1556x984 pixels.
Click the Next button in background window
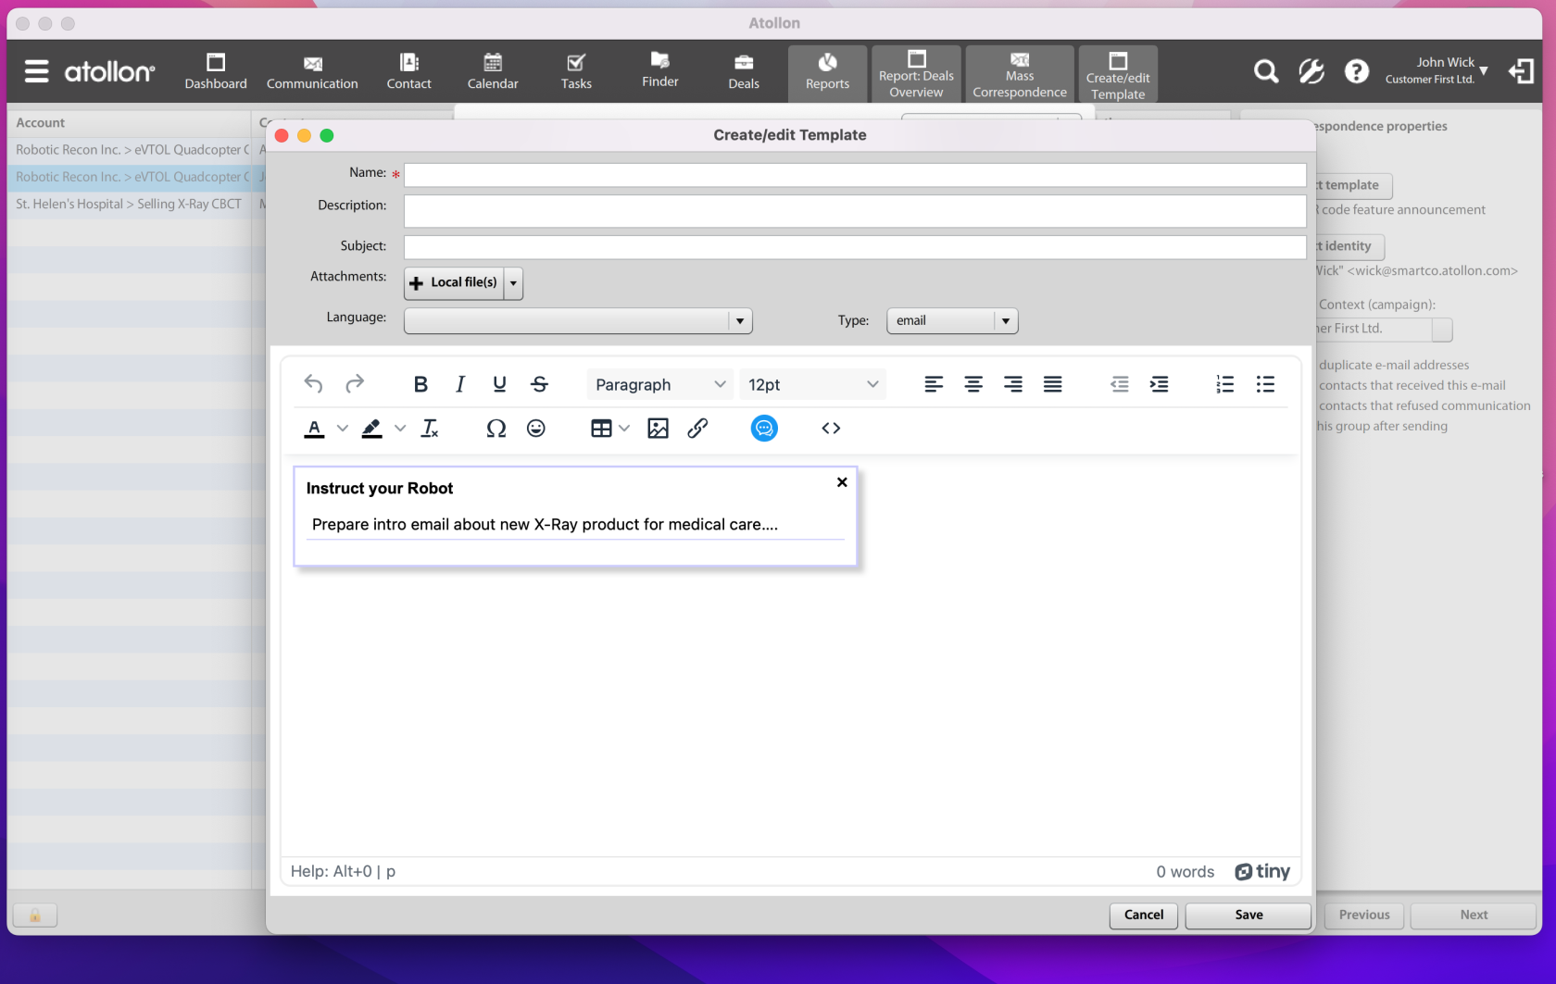point(1474,915)
